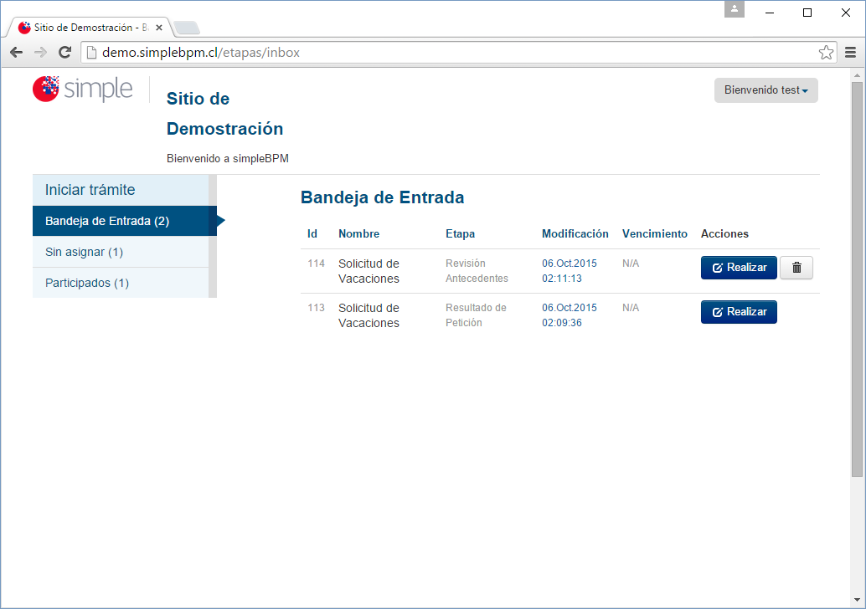
Task: Go back with the browser back arrow
Action: [x=17, y=53]
